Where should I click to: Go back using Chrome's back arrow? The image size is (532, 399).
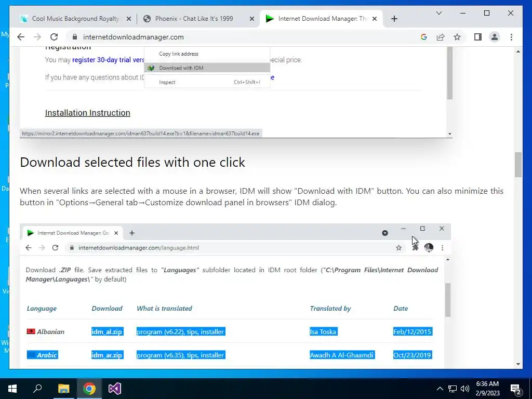pyautogui.click(x=21, y=37)
